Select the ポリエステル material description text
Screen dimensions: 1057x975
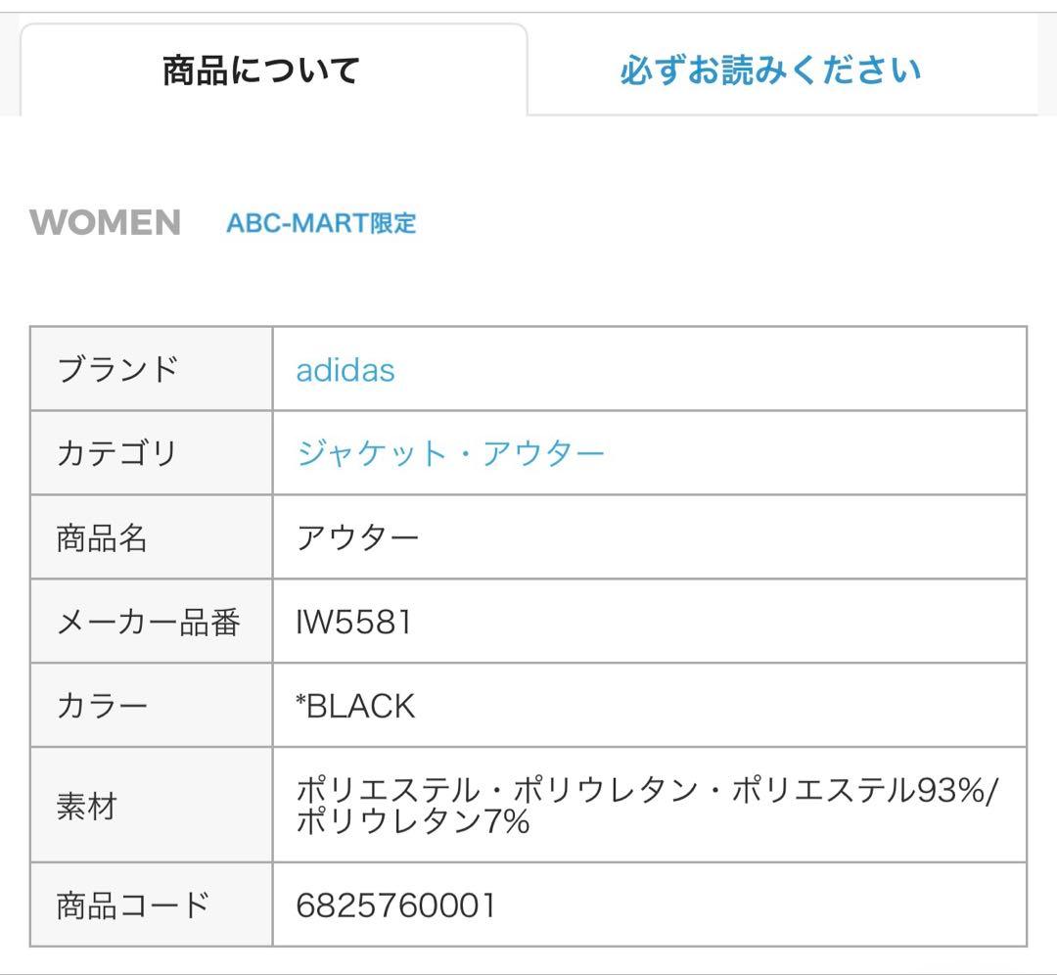pyautogui.click(x=646, y=788)
